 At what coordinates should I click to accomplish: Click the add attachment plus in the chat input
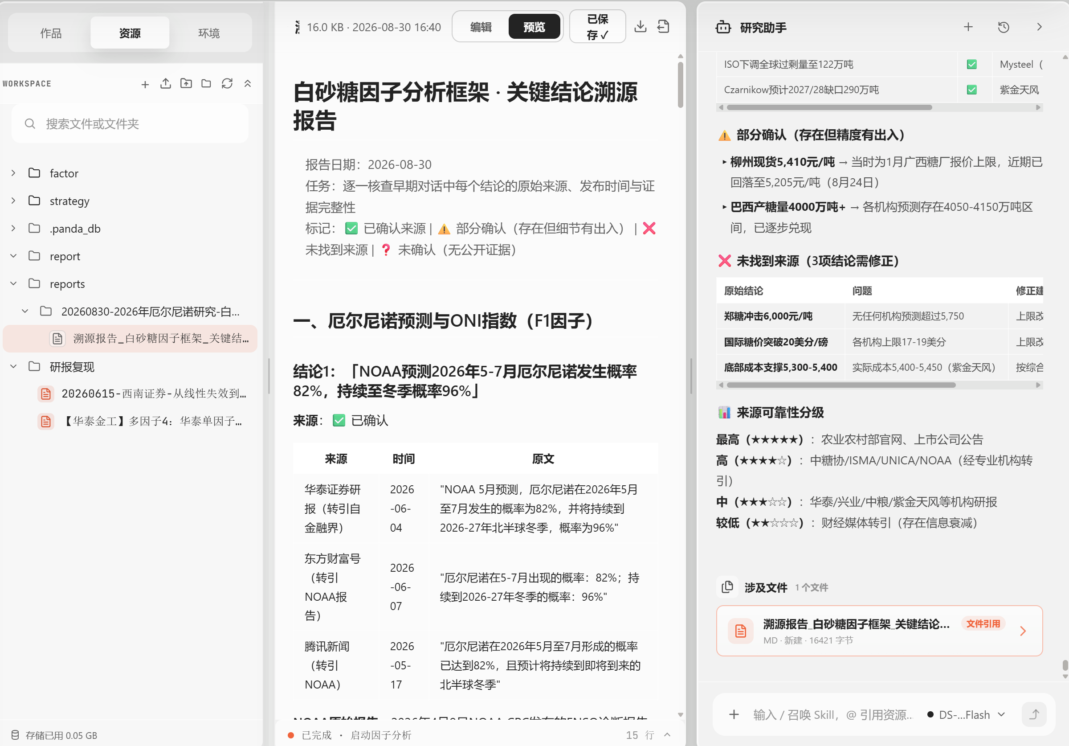734,714
